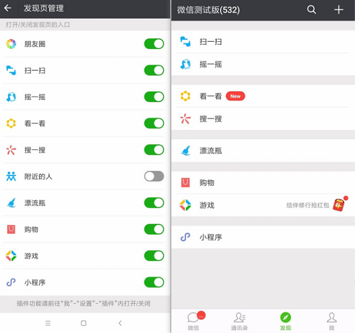Open 漂流瓶 on the Discover page

(263, 150)
